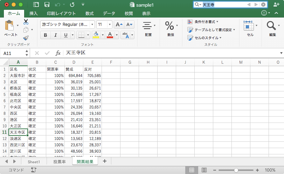Cancel formula entry with the X icon
This screenshot has width=284, height=174.
point(37,53)
